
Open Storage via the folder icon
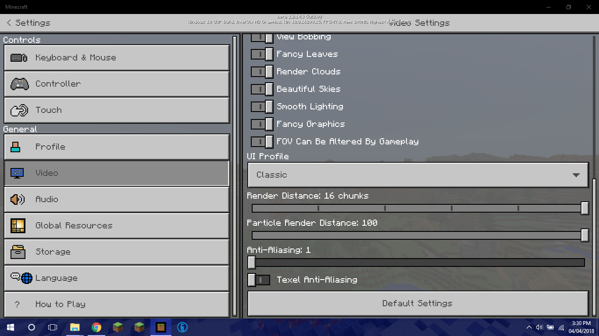pos(18,252)
